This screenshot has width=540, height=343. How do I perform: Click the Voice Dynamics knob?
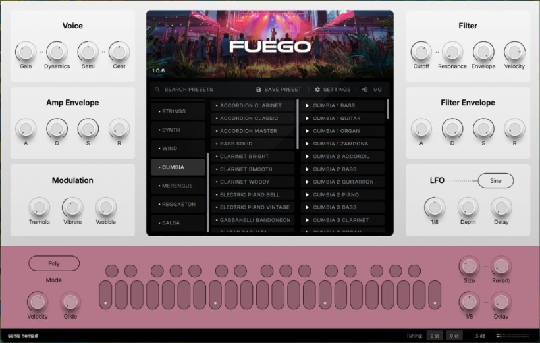tap(57, 51)
